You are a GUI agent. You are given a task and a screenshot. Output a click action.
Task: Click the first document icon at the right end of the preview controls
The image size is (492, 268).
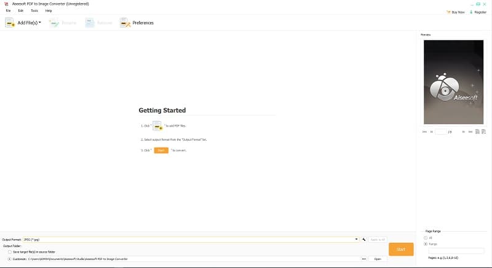tap(477, 132)
